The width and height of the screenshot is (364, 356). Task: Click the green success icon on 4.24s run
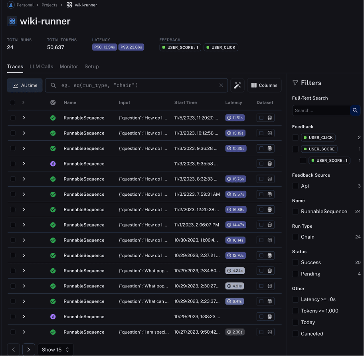[53, 271]
